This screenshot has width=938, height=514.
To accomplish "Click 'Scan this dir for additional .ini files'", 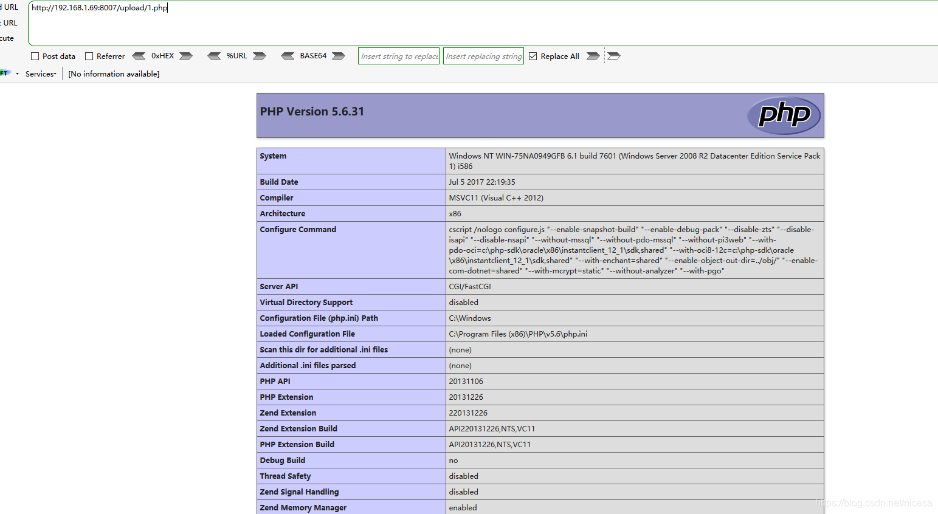I will 324,350.
